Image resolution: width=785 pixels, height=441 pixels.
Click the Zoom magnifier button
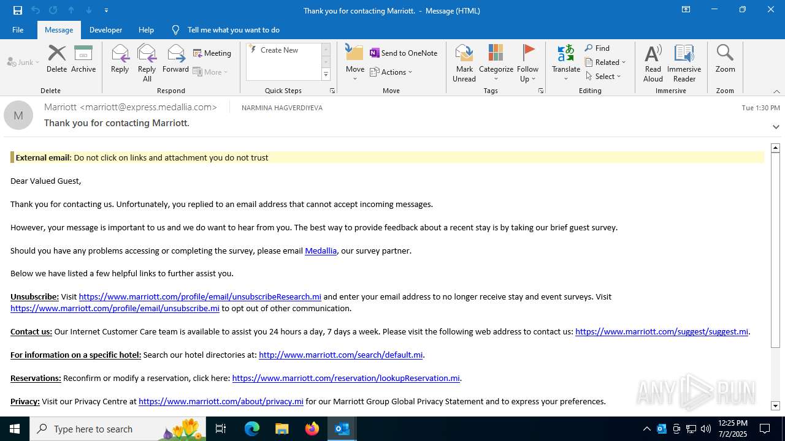pyautogui.click(x=725, y=59)
